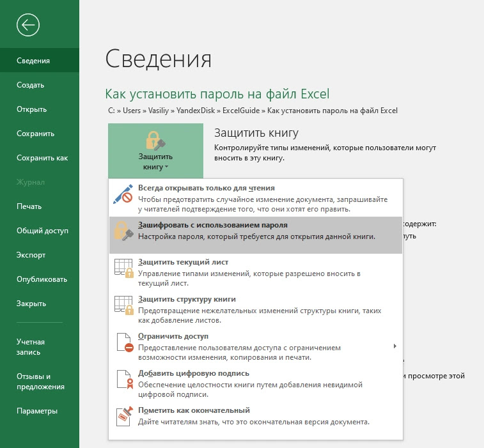The image size is (484, 448).
Task: Select Защитить структуру книги option
Action: click(256, 309)
